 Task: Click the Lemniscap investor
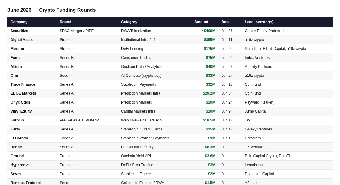(x=254, y=165)
